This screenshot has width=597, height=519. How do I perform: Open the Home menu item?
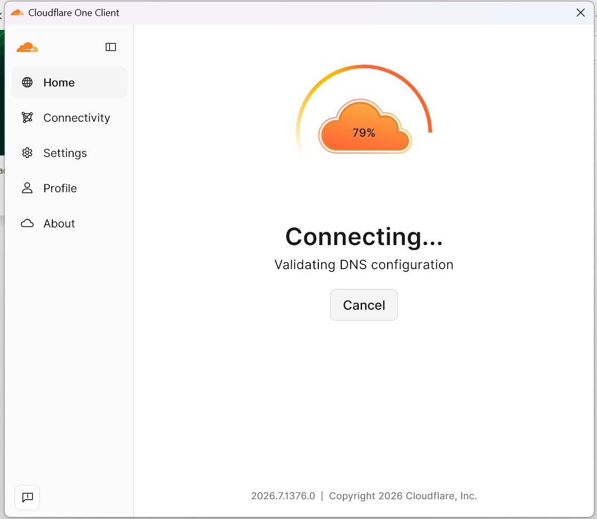point(69,82)
